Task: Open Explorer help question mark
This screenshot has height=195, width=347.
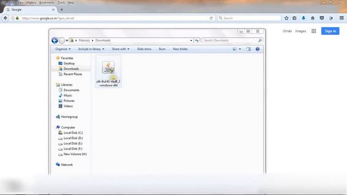Action: point(258,49)
